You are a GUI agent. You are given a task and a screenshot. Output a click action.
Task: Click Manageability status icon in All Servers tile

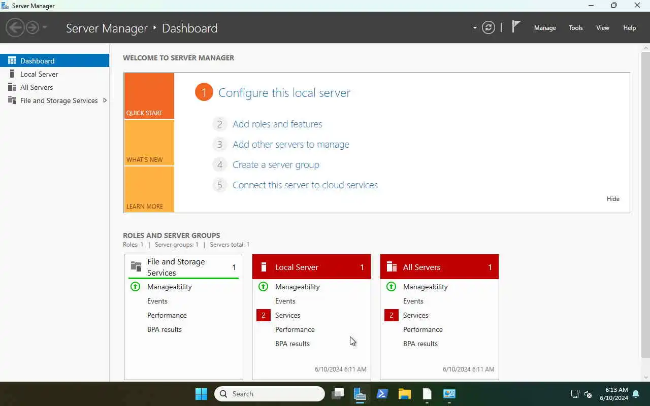click(391, 286)
